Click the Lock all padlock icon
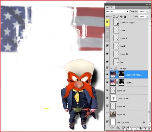This screenshot has width=152, height=132. (125, 17)
